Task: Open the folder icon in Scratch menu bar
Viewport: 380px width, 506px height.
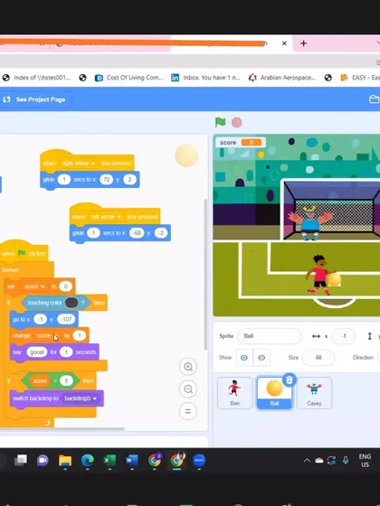Action: (374, 99)
